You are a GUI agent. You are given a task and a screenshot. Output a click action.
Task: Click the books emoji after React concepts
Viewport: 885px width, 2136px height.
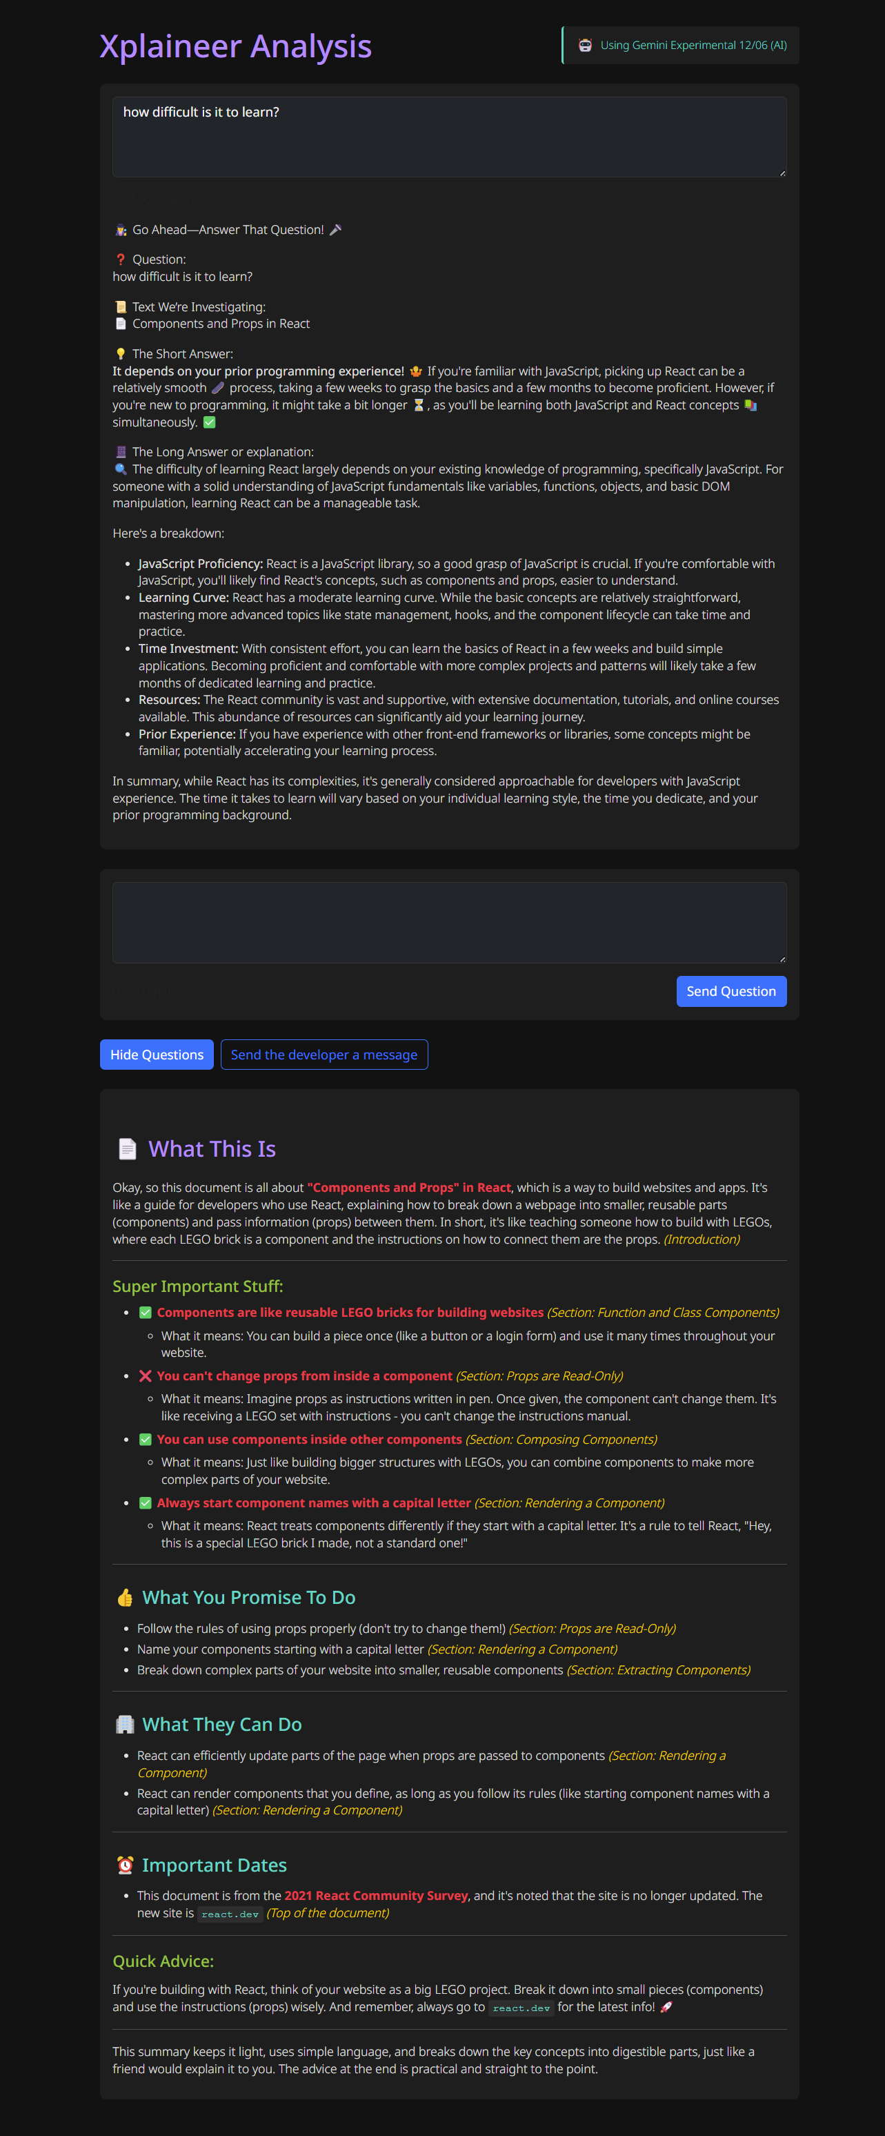750,404
